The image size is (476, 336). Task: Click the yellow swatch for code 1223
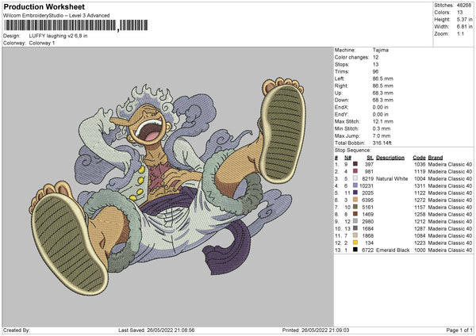pos(355,242)
